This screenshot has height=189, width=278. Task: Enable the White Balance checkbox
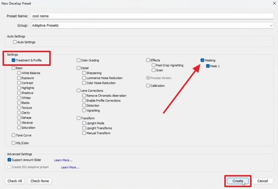19,73
